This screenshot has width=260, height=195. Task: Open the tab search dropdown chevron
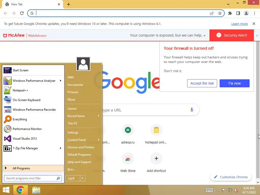(228, 4)
